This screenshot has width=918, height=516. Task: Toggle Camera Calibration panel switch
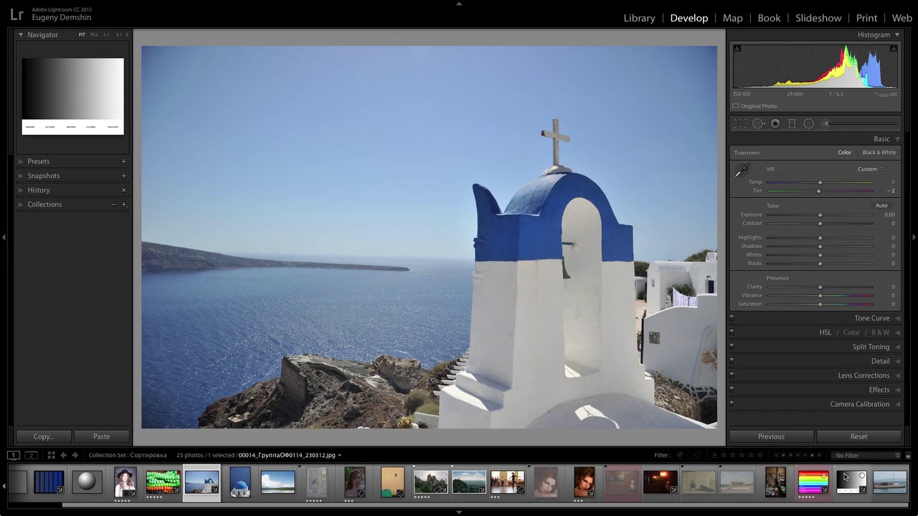click(x=732, y=404)
